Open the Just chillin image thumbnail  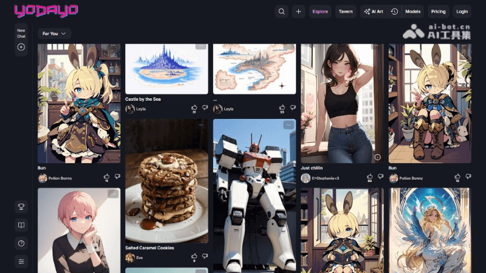(x=342, y=103)
